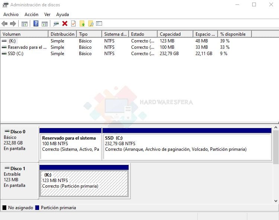Sort by the Capacidad column header
This screenshot has height=220, width=279.
tap(175, 34)
